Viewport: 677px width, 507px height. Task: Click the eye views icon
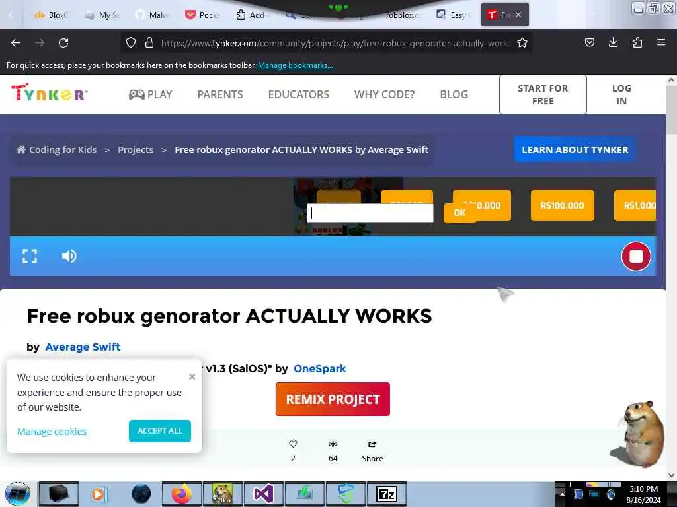(333, 444)
